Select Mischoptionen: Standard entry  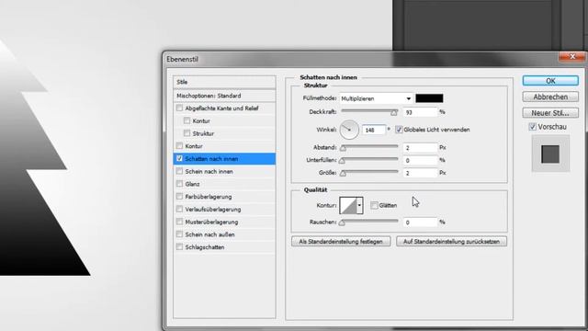224,96
